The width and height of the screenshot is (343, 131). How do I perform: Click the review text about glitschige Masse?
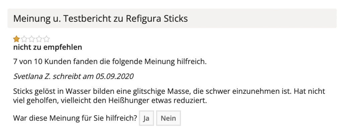(x=169, y=96)
